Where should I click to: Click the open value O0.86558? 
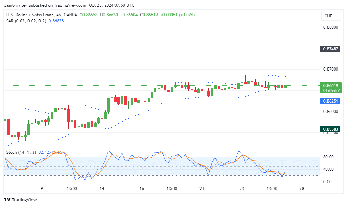coord(89,15)
